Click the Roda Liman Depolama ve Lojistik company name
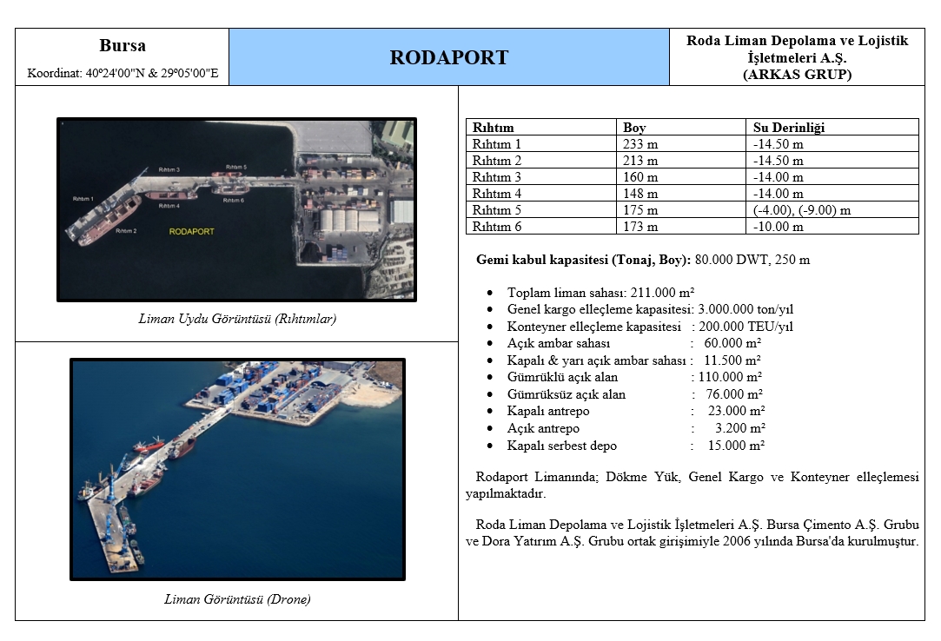 pyautogui.click(x=797, y=50)
